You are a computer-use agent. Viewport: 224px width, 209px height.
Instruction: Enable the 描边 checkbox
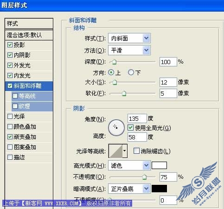pos(10,157)
